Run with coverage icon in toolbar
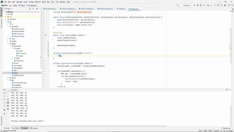 click(201, 5)
